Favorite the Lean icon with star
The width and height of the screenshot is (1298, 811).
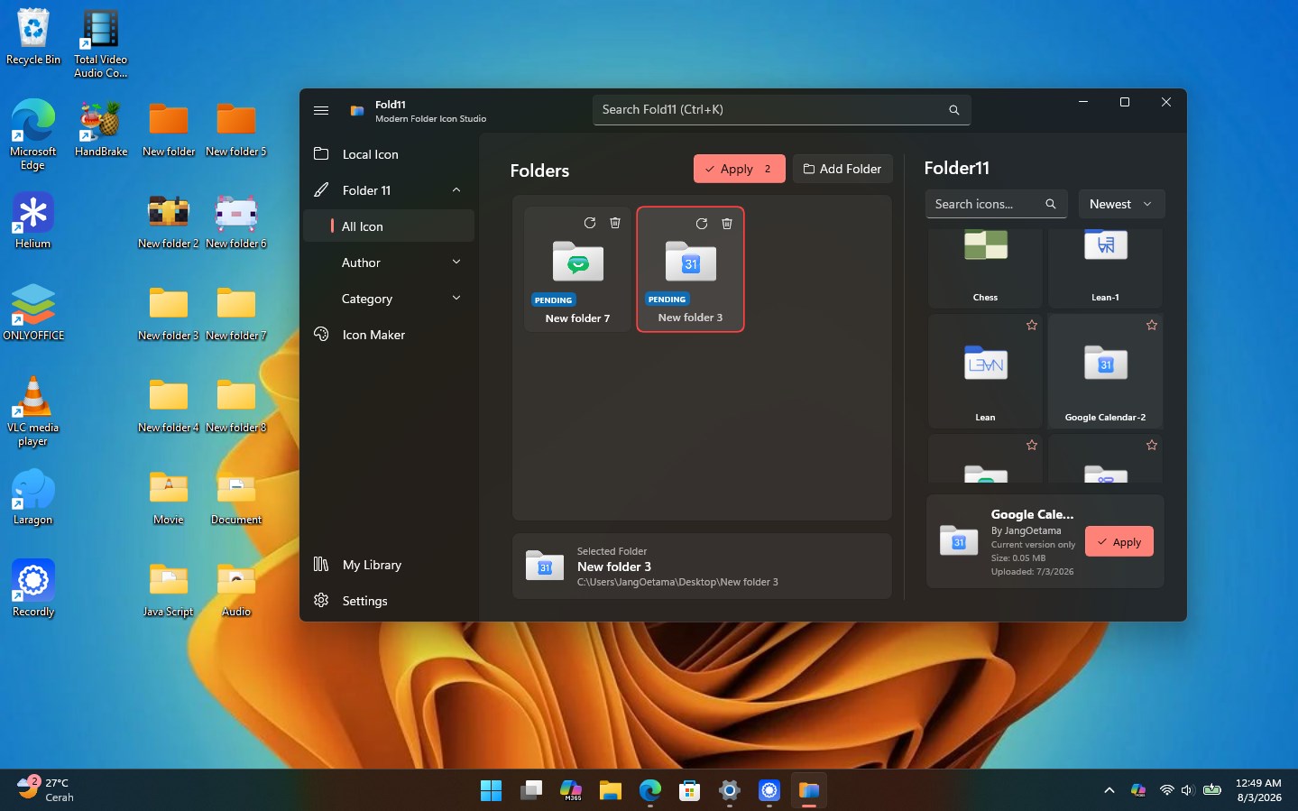1032,325
